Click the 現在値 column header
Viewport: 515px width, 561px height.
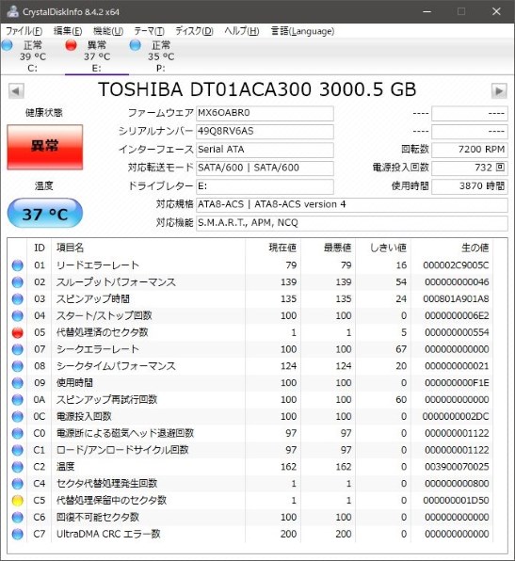282,248
